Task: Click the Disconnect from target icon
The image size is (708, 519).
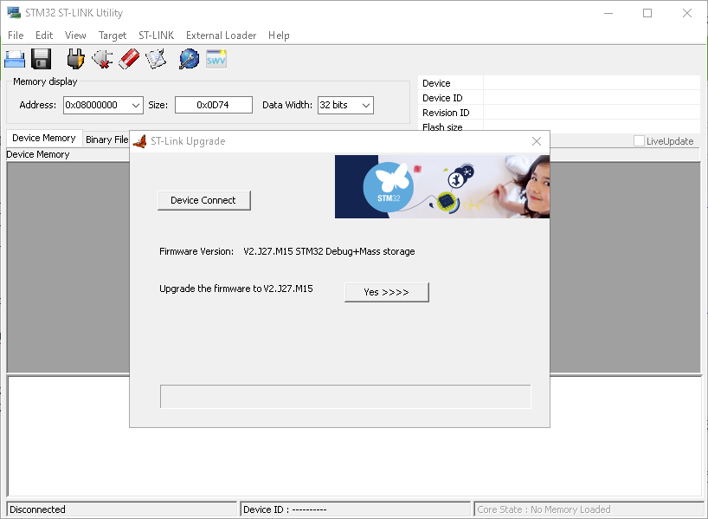Action: point(102,59)
